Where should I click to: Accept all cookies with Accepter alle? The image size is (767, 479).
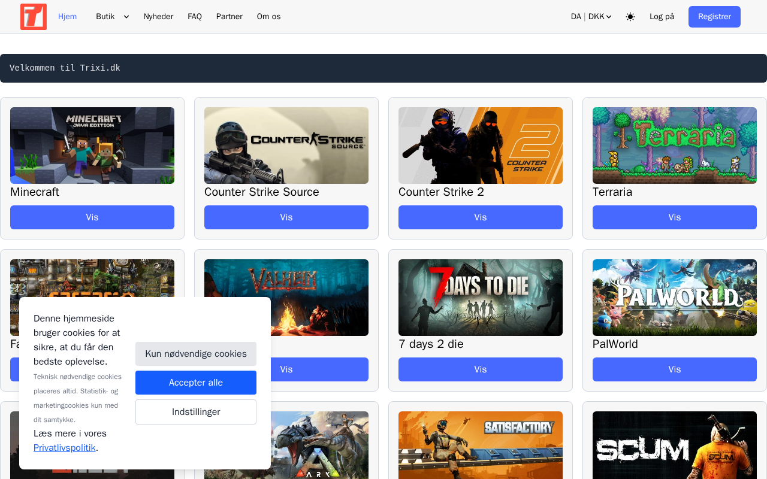point(195,383)
